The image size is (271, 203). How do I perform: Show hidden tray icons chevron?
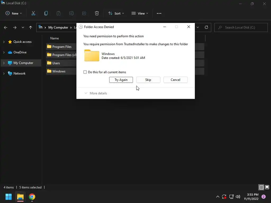218,197
